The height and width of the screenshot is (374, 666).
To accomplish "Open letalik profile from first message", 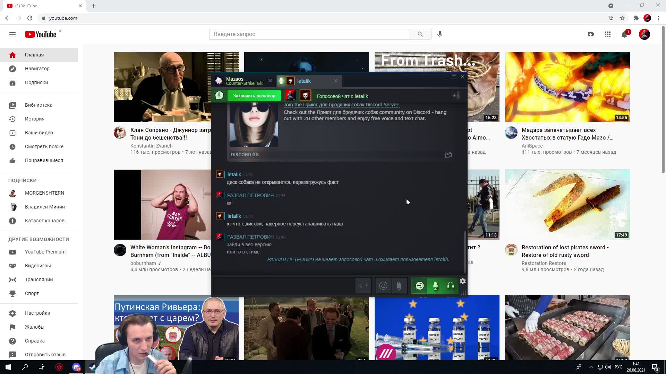I will (234, 175).
